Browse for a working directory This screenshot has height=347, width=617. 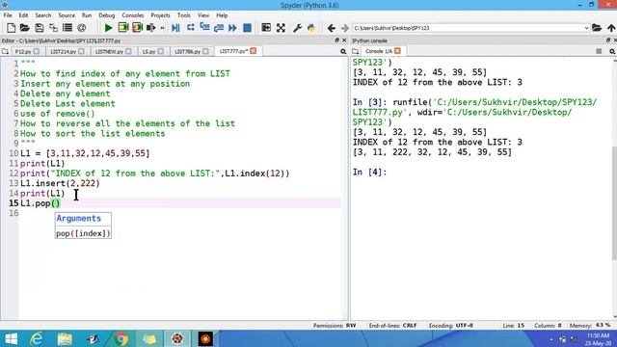click(597, 28)
